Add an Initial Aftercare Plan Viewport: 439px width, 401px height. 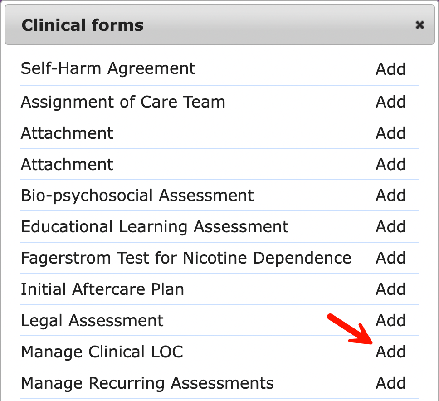[x=390, y=289]
